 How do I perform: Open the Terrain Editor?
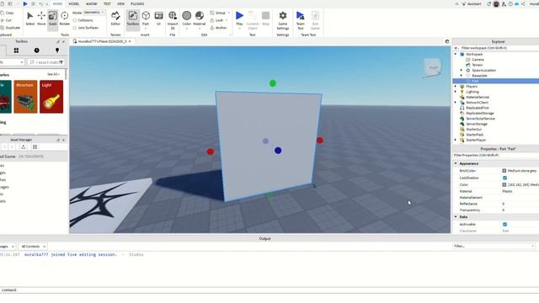(x=115, y=19)
